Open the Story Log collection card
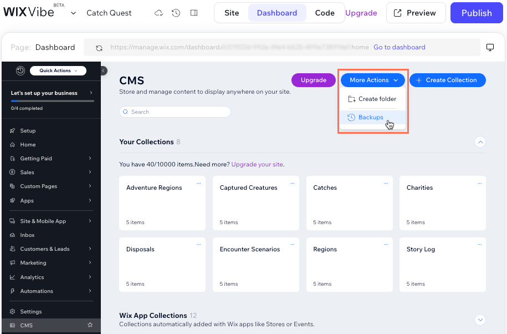This screenshot has height=334, width=507. point(443,265)
